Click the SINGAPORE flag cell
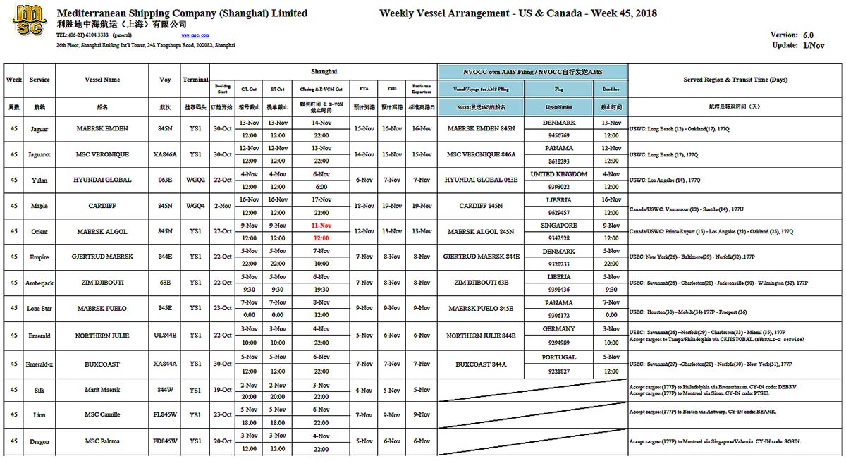The height and width of the screenshot is (461, 846). pos(559,226)
